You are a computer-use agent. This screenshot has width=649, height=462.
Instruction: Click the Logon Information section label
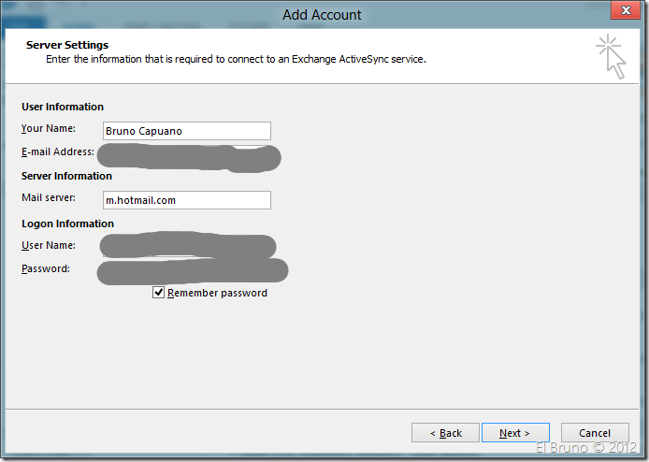pyautogui.click(x=67, y=224)
